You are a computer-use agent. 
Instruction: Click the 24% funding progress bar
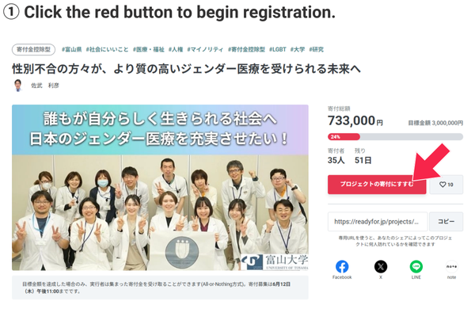pyautogui.click(x=395, y=137)
